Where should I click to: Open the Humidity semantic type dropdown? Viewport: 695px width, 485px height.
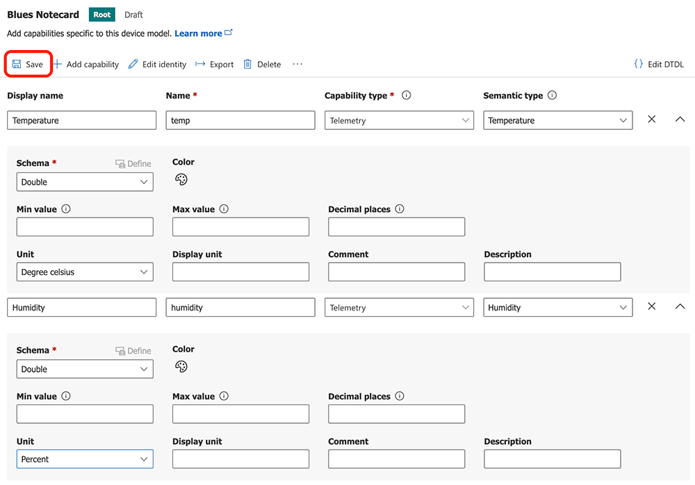(557, 307)
